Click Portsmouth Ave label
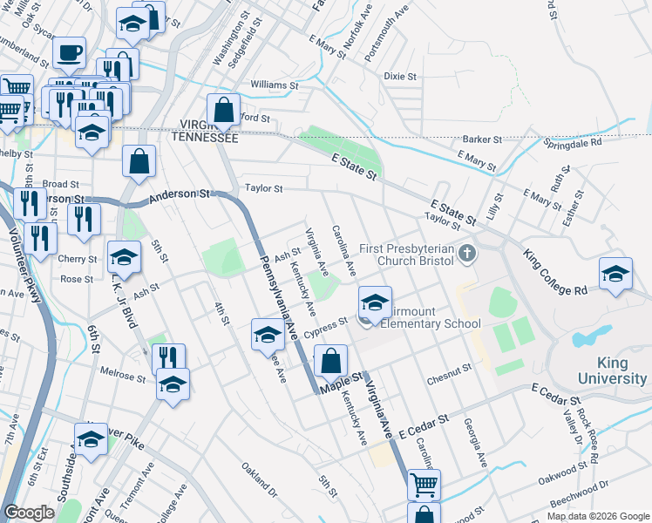652x523 pixels. tap(387, 34)
